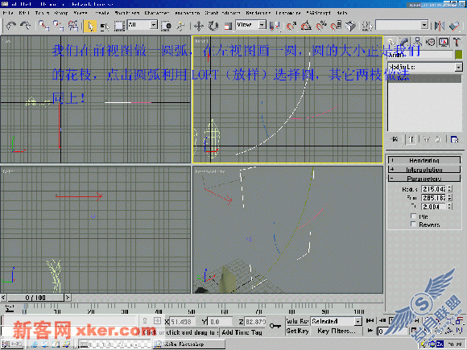Open the Rendering menu

(x=258, y=13)
